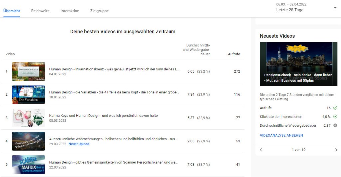Click the VIDEOANALYSE ANSEHEN link
Screen dimensions: 341x177
pos(281,135)
